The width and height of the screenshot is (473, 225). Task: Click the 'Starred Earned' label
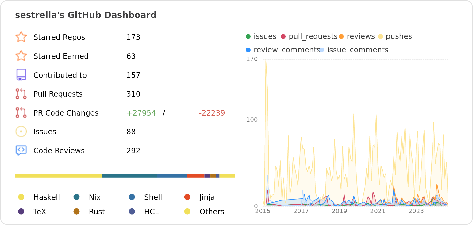[x=61, y=56]
